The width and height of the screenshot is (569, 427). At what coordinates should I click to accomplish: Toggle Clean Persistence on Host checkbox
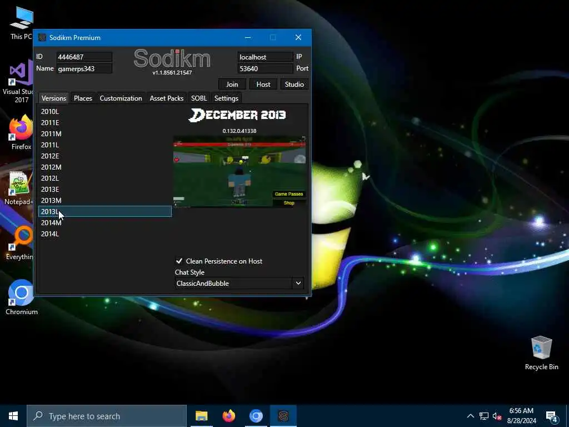click(179, 261)
